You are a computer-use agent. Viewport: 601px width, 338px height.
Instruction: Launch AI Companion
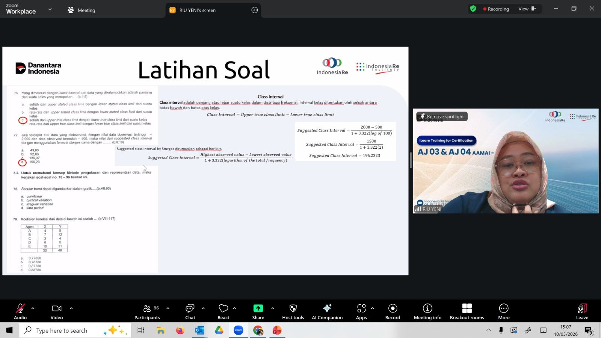point(327,311)
